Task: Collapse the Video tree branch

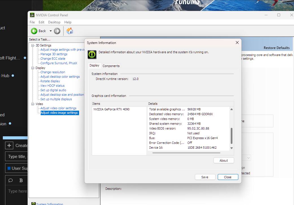Action: (32, 104)
